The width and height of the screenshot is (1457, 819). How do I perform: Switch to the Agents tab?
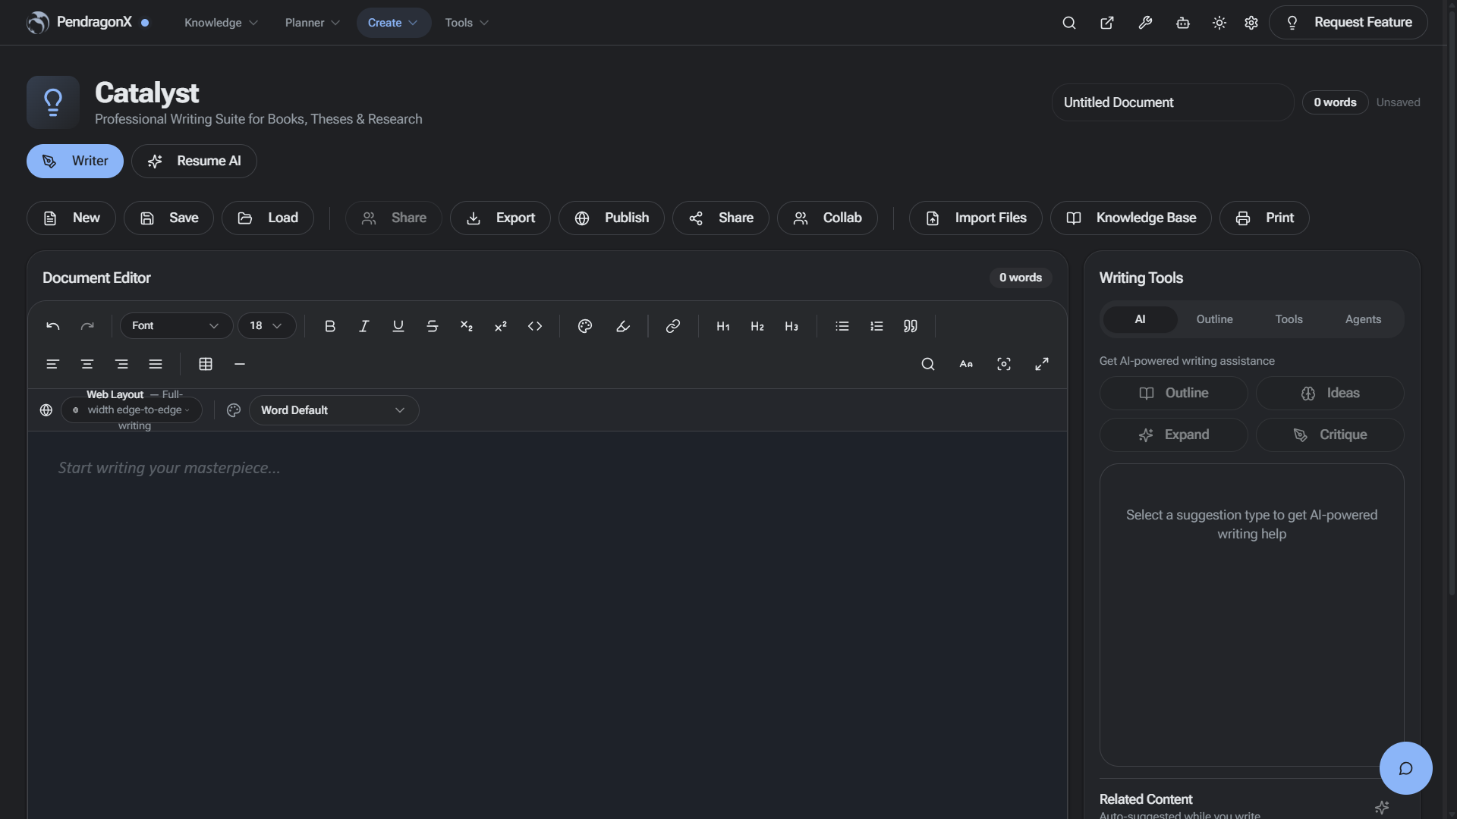click(x=1363, y=319)
